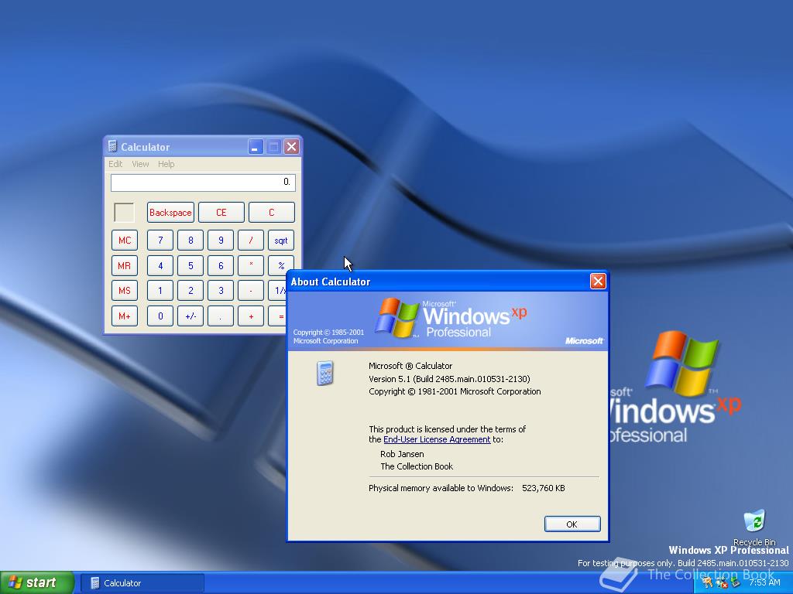Click the 1/x reciprocal button
The image size is (793, 594).
click(x=278, y=291)
